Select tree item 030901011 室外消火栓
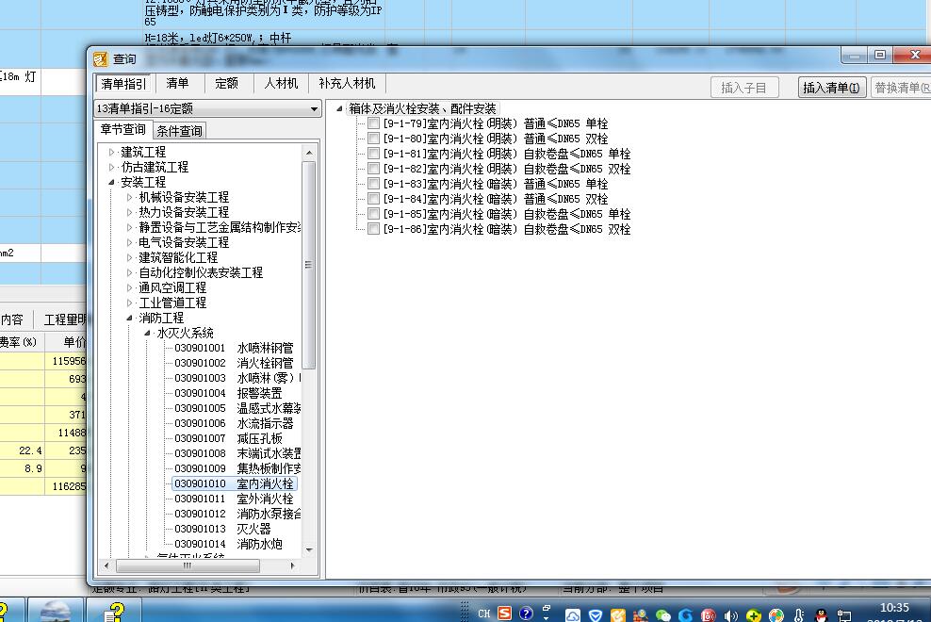The height and width of the screenshot is (622, 931). click(x=234, y=499)
